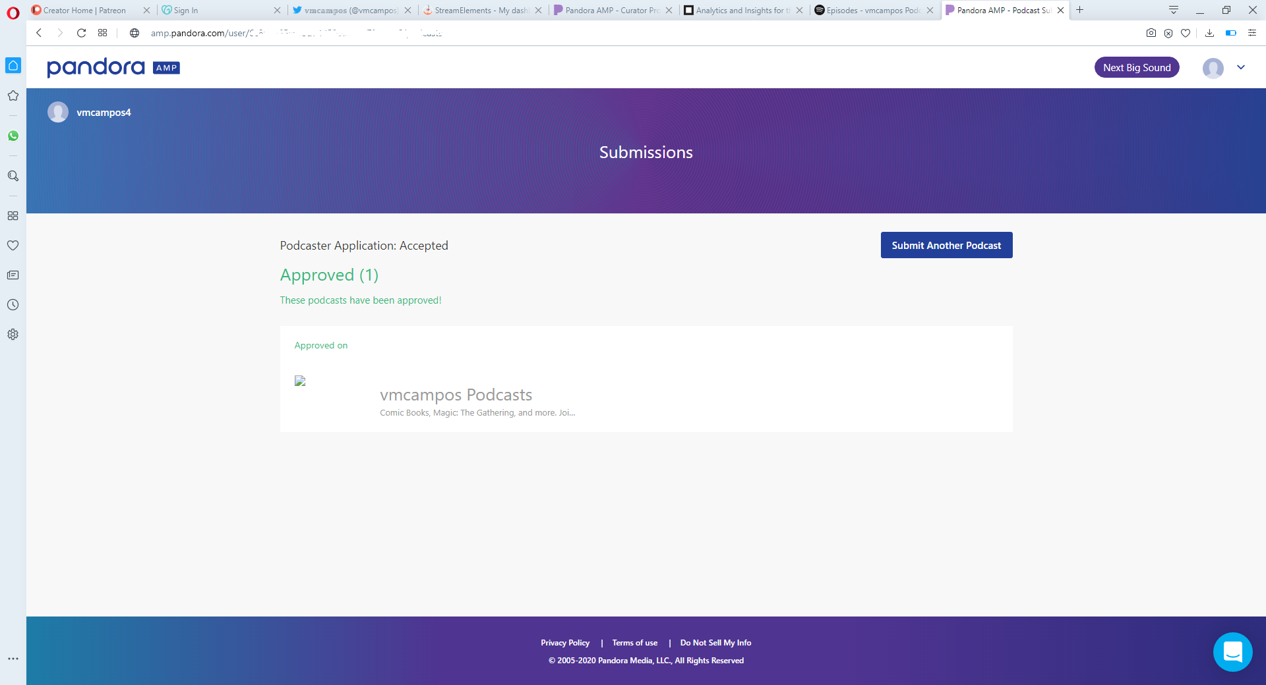Open the Privacy Policy link
The image size is (1266, 685).
(x=565, y=642)
